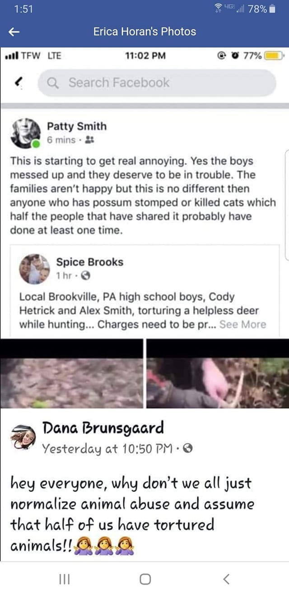Tap the Erica Horan's Photos title
Viewport: 289px width, 595px height.
click(144, 32)
